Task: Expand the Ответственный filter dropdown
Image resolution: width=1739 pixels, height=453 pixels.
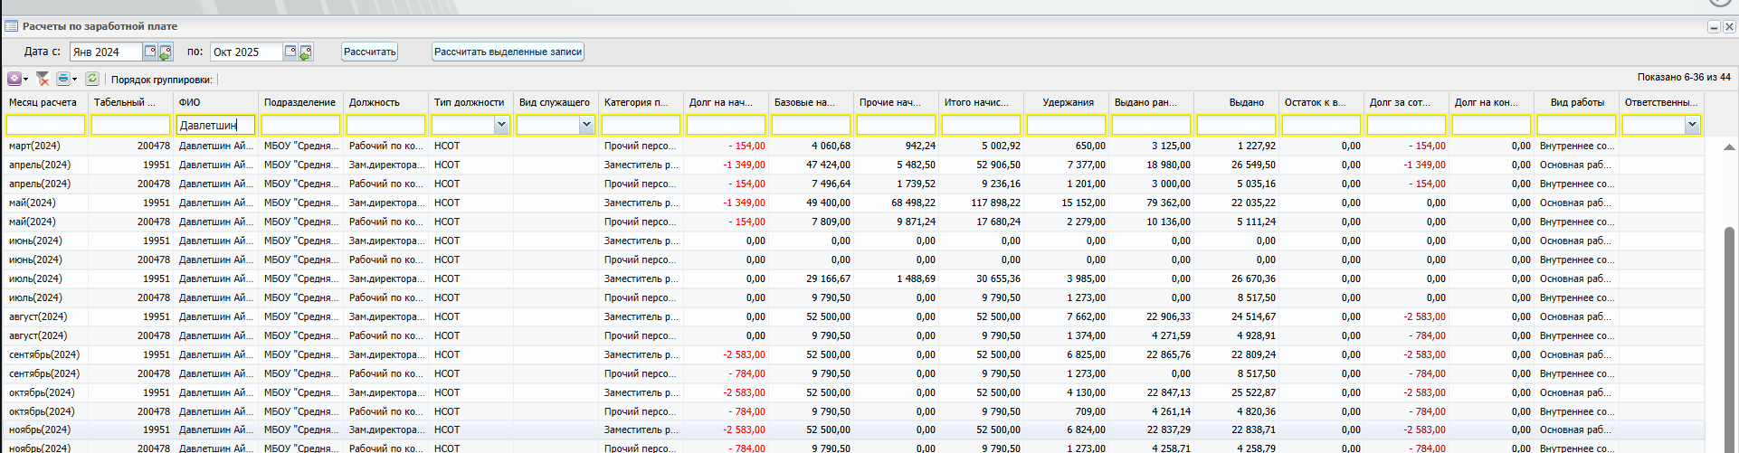Action: tap(1692, 125)
